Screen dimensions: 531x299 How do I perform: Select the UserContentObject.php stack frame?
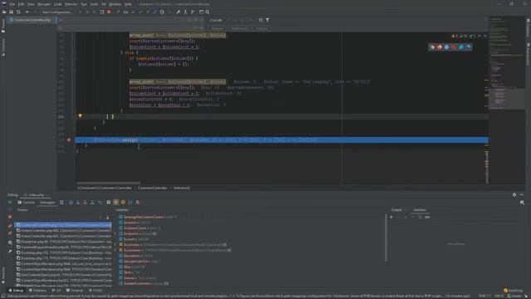64,275
